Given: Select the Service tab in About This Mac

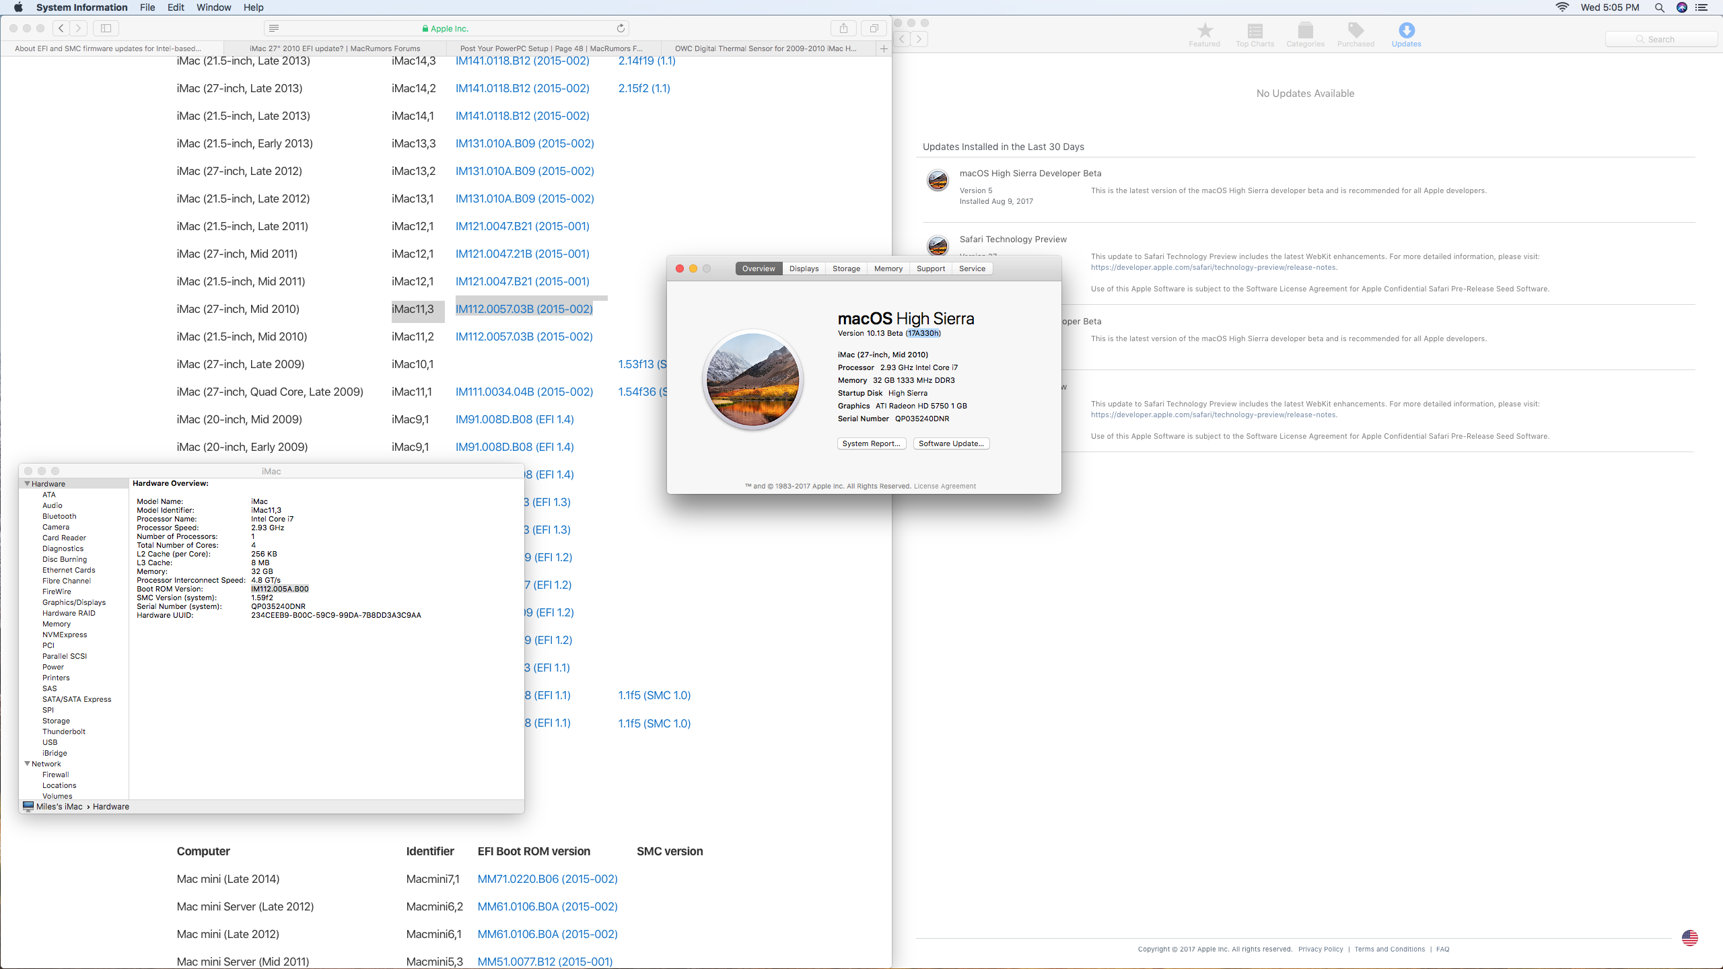Looking at the screenshot, I should (x=972, y=268).
